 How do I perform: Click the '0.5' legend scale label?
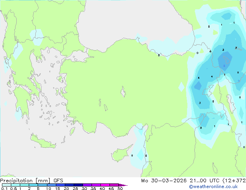coord(14,188)
